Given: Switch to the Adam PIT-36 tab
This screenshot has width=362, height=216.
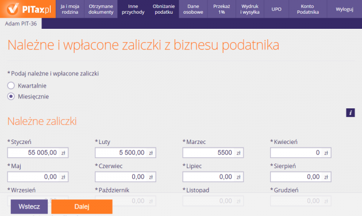Looking at the screenshot, I should [x=21, y=24].
